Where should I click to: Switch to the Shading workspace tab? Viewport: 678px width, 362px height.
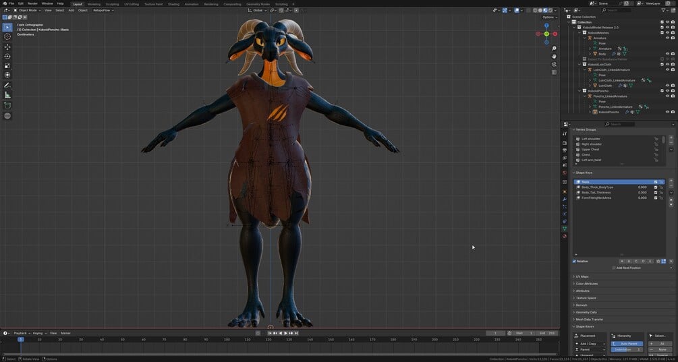[173, 4]
